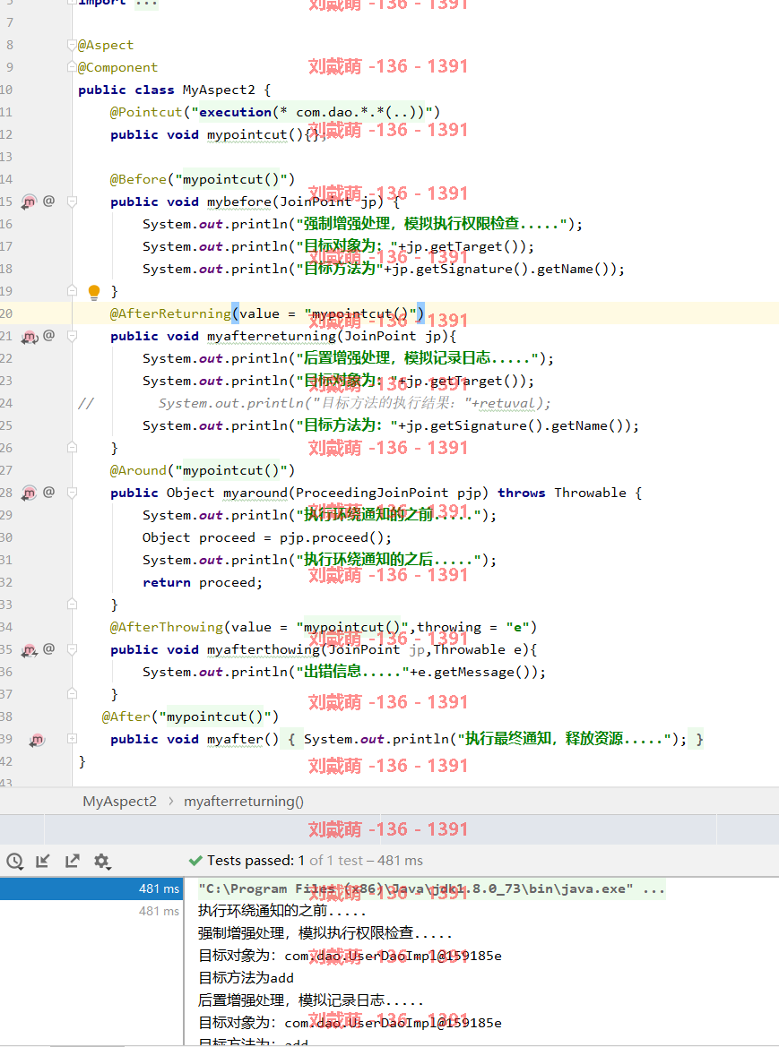Click the @Pointcut annotation on line 11
Image resolution: width=779 pixels, height=1047 pixels.
(145, 112)
